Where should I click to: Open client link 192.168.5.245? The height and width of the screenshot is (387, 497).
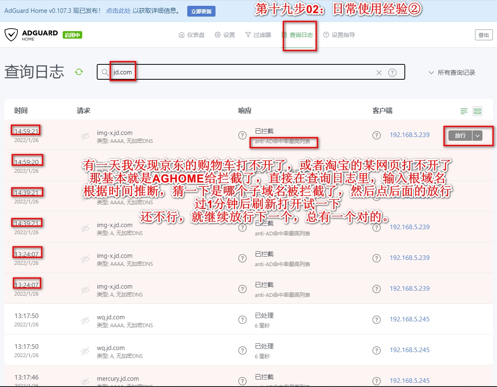(409, 319)
